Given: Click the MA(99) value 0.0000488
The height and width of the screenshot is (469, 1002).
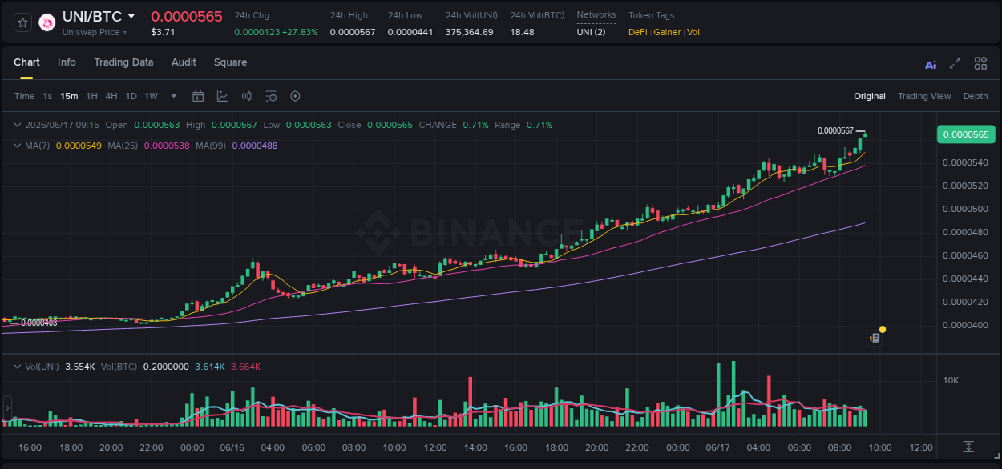Looking at the screenshot, I should [255, 146].
